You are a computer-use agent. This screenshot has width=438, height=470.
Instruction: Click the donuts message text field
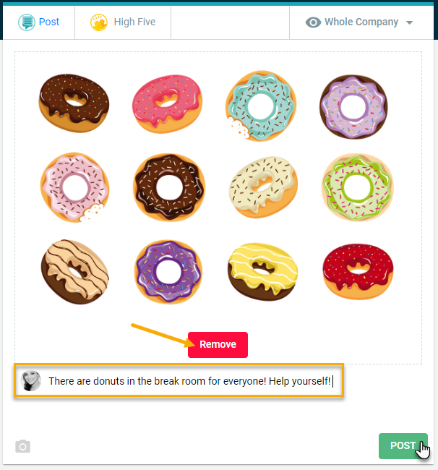(179, 380)
